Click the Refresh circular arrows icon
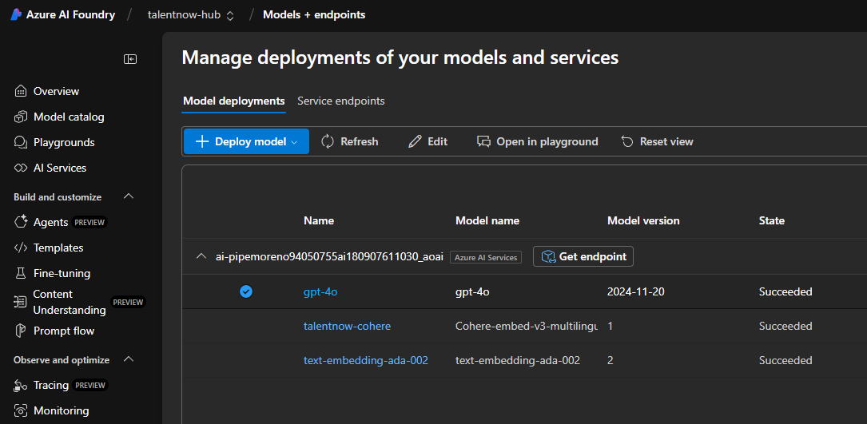 click(328, 141)
